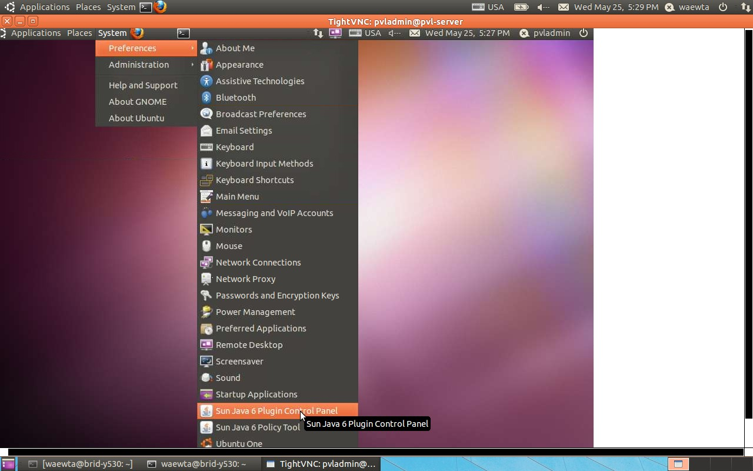753x471 pixels.
Task: Click the remote session power icon
Action: pyautogui.click(x=584, y=33)
